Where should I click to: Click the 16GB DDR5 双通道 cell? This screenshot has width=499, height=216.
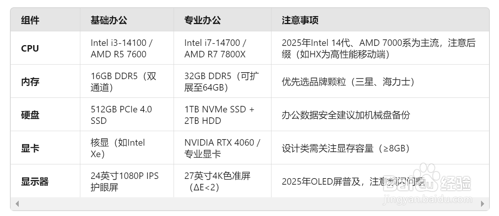point(123,82)
